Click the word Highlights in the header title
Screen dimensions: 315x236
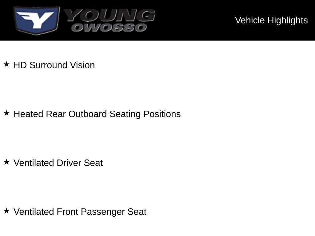tap(288, 21)
